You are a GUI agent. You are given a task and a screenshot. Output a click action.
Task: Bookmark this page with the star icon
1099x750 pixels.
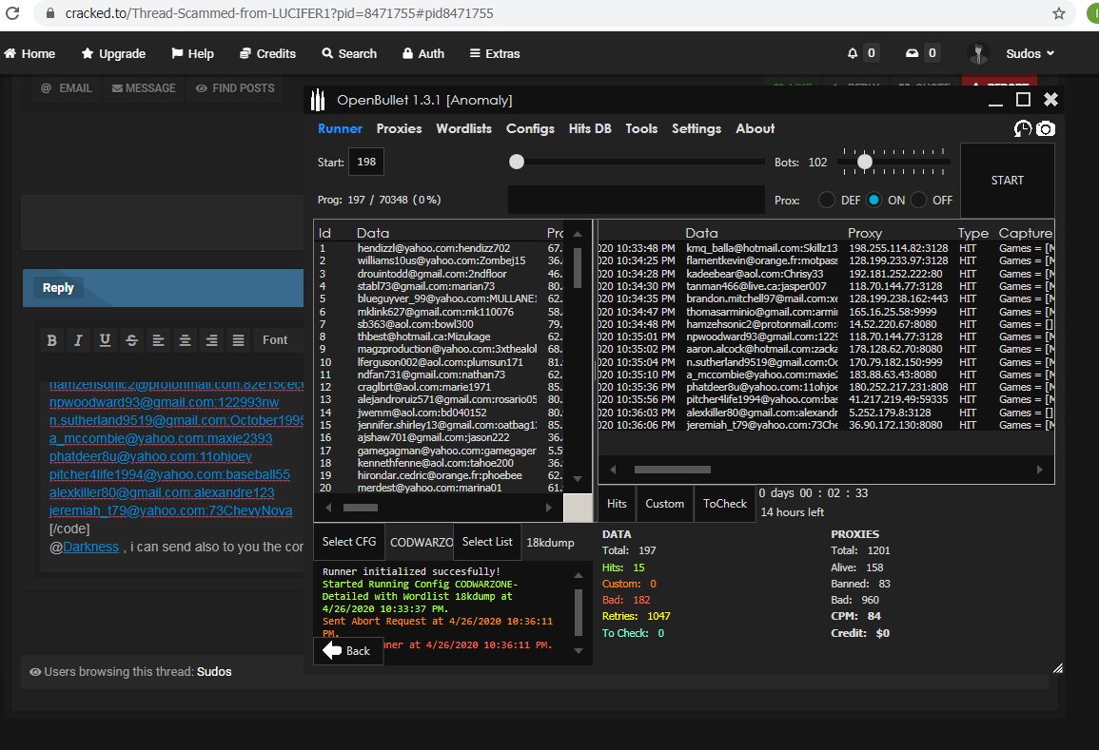1058,13
